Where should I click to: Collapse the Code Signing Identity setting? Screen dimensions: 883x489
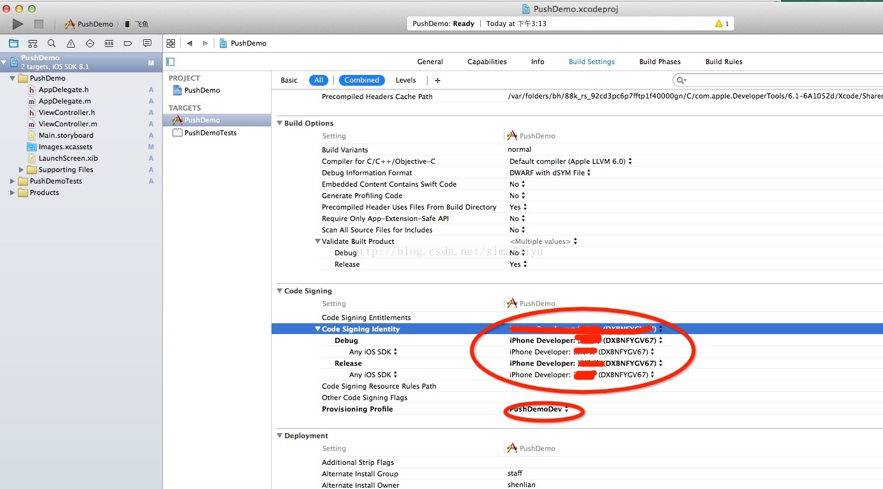[x=317, y=329]
